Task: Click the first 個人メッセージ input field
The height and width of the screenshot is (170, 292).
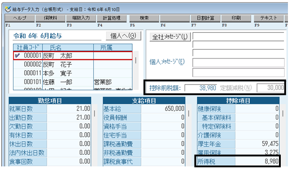Action: [239, 63]
